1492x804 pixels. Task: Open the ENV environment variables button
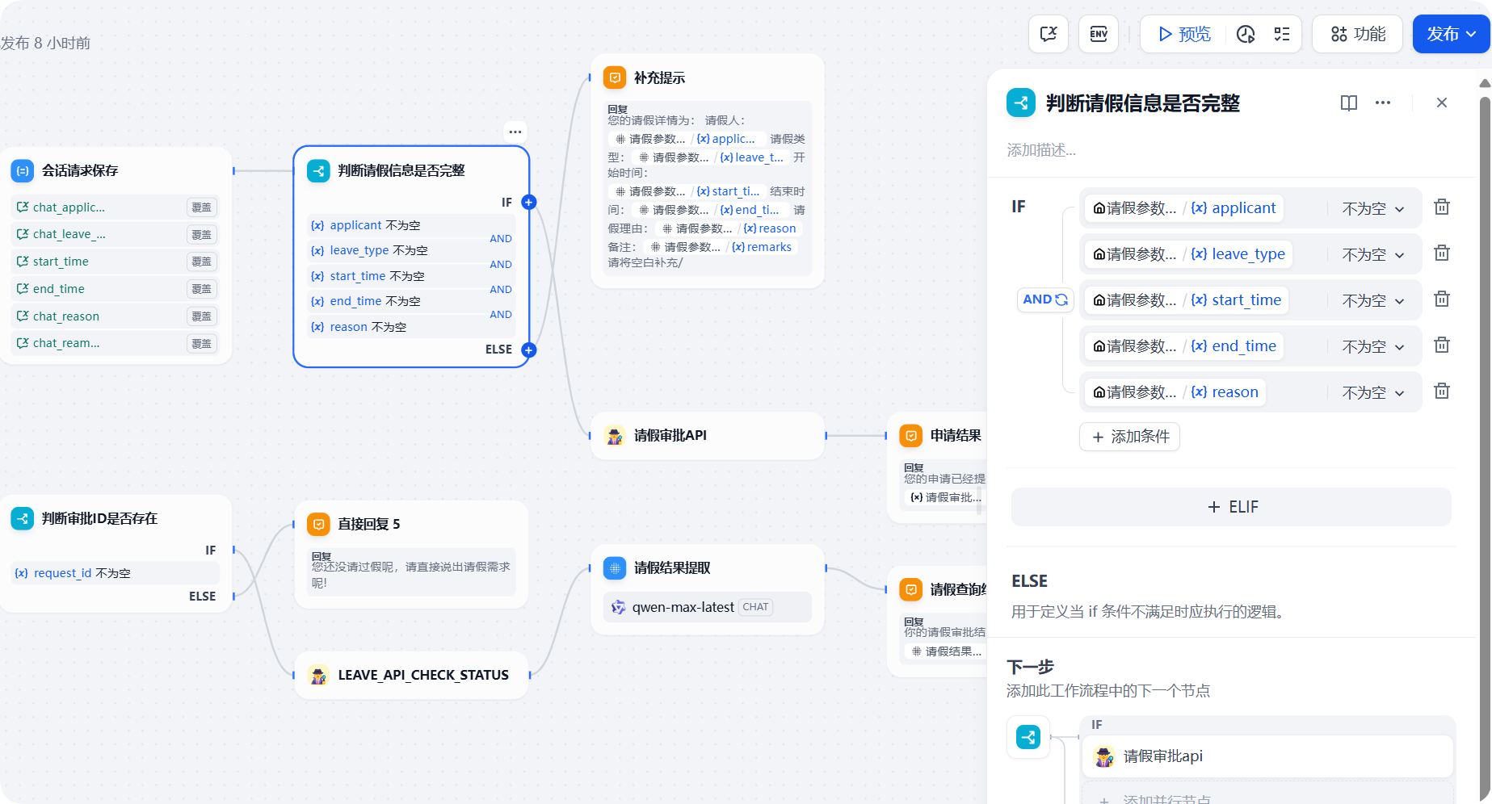(x=1099, y=34)
